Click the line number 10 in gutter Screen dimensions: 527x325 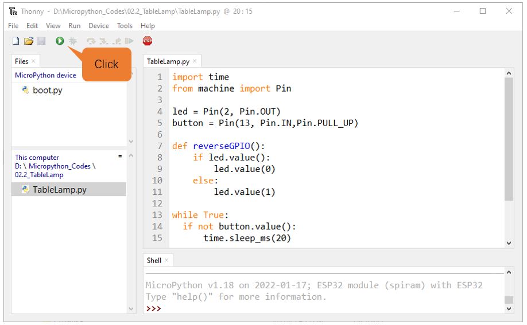point(157,181)
